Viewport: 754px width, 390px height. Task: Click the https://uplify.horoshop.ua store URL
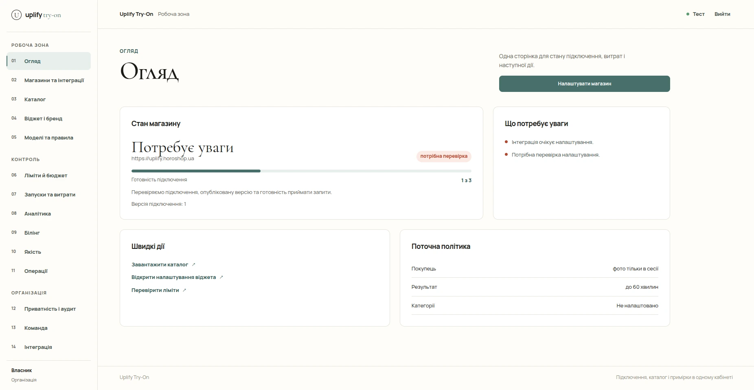coord(162,159)
